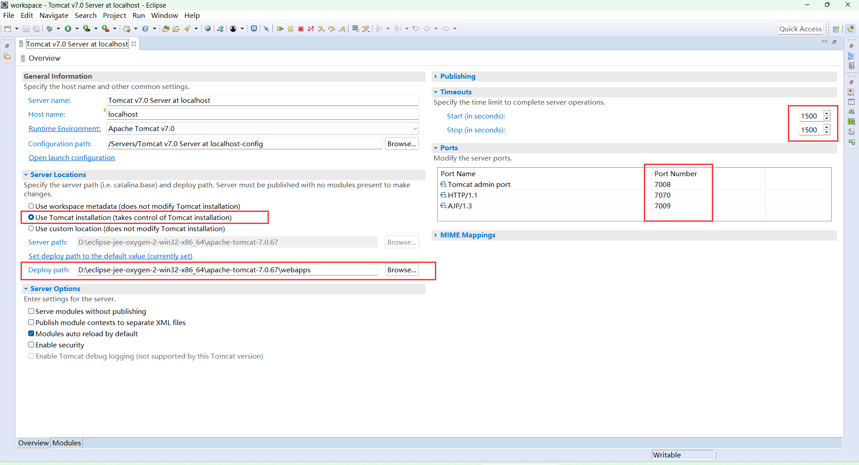Screen dimensions: 859x465
Task: Click the Drop to Frame icon
Action: click(356, 29)
